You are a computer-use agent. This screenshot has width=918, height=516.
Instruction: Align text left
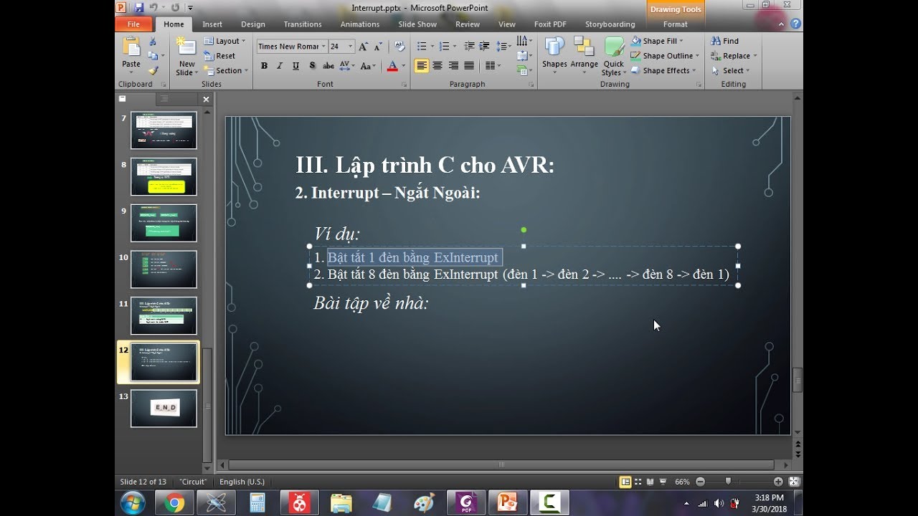tap(422, 66)
